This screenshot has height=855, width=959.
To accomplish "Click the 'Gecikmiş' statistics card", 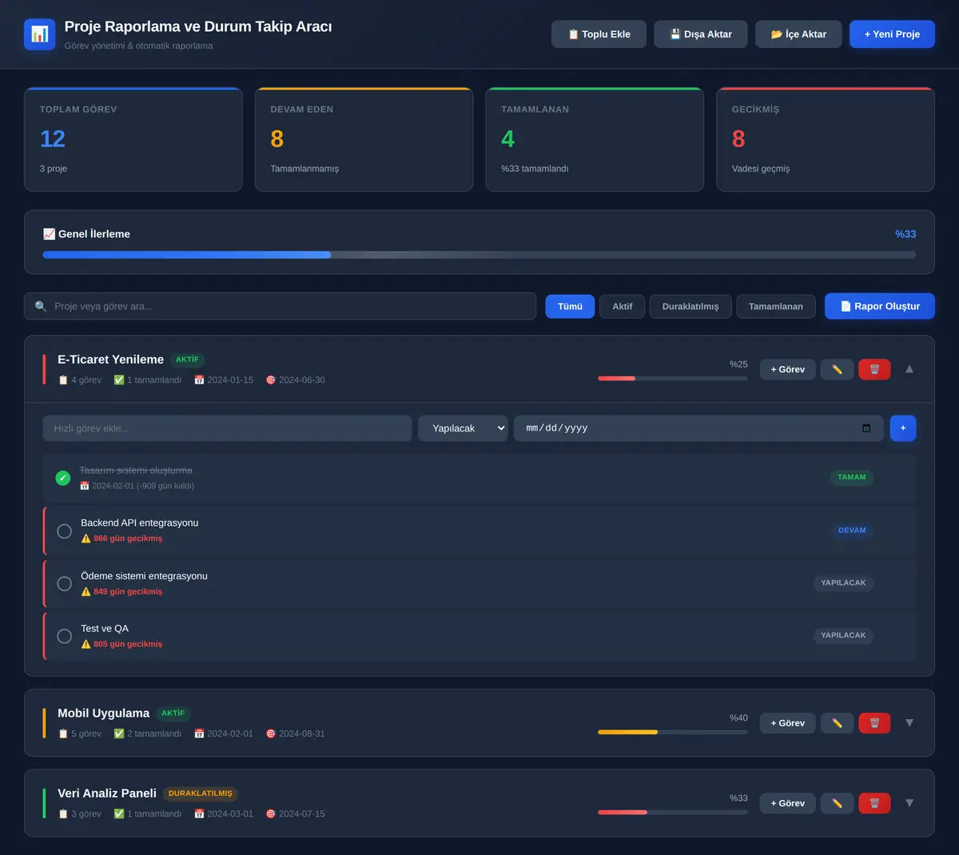I will 826,139.
